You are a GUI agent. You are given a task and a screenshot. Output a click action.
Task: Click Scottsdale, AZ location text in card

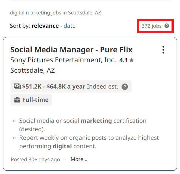click(x=32, y=70)
